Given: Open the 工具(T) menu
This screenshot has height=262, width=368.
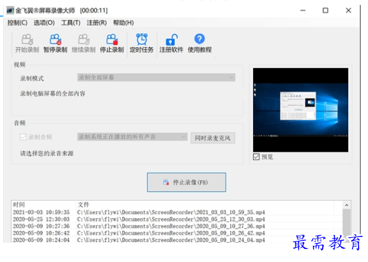Looking at the screenshot, I should [x=71, y=23].
